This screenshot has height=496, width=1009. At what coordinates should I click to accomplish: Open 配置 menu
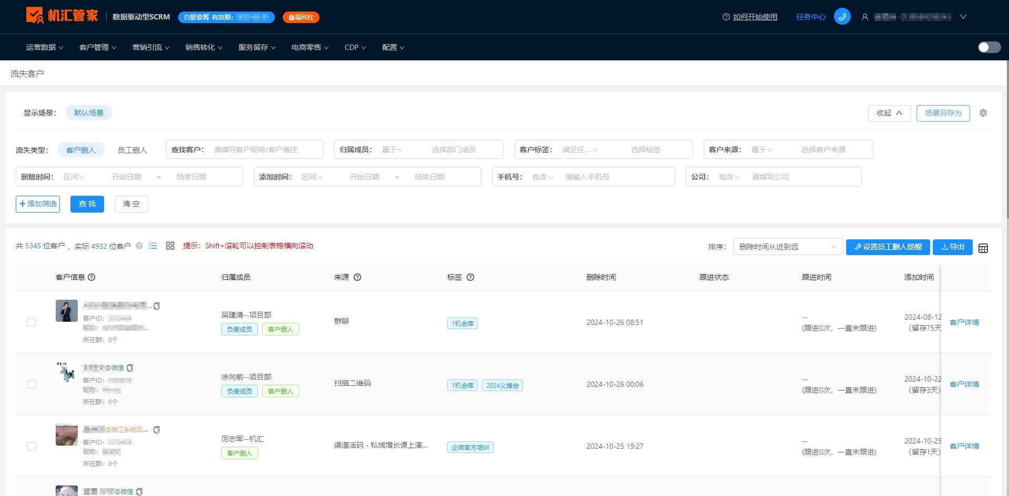pos(393,47)
